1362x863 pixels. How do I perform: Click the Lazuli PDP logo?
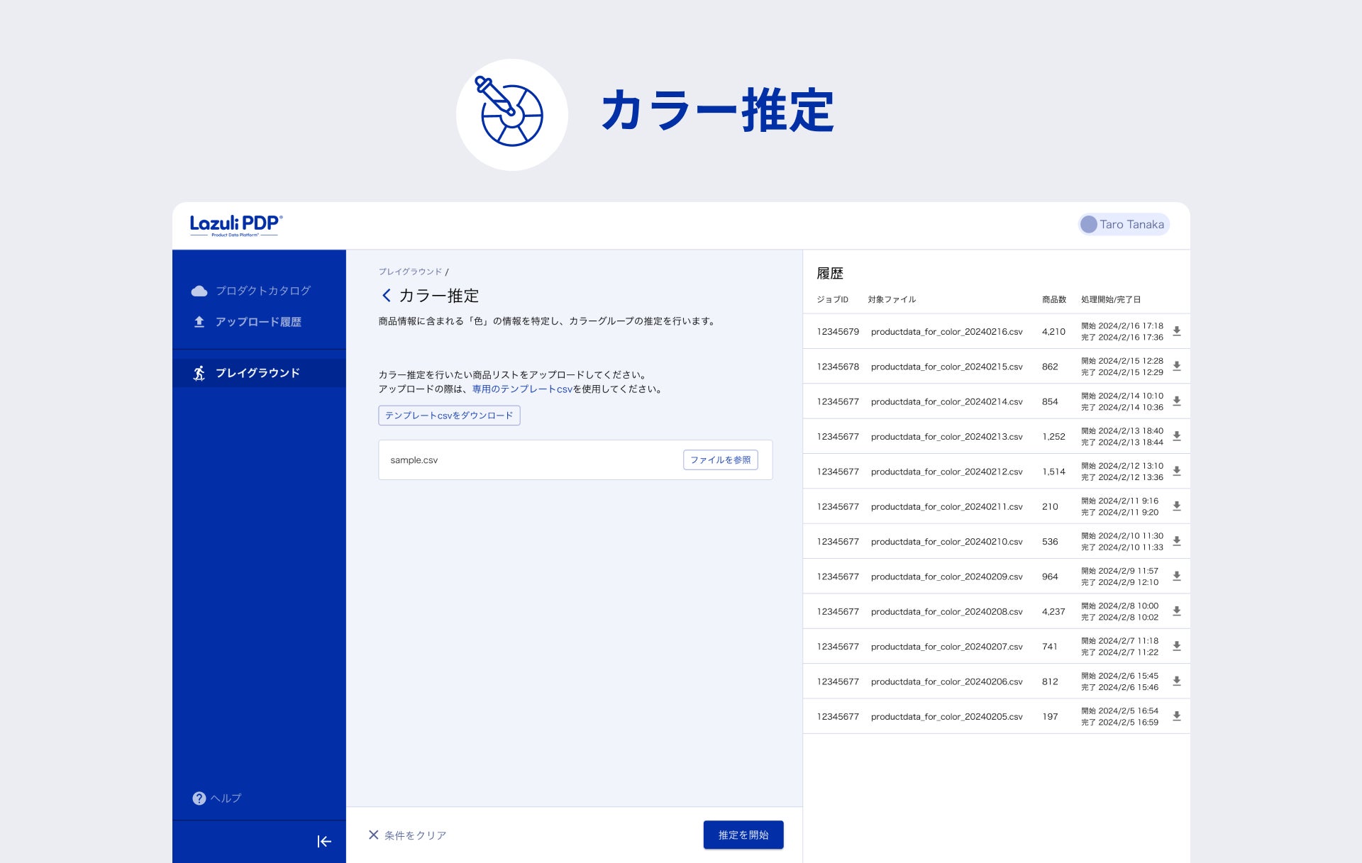pos(236,225)
